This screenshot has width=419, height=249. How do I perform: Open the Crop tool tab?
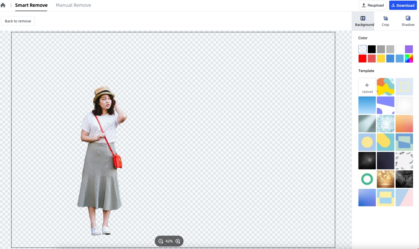[385, 21]
